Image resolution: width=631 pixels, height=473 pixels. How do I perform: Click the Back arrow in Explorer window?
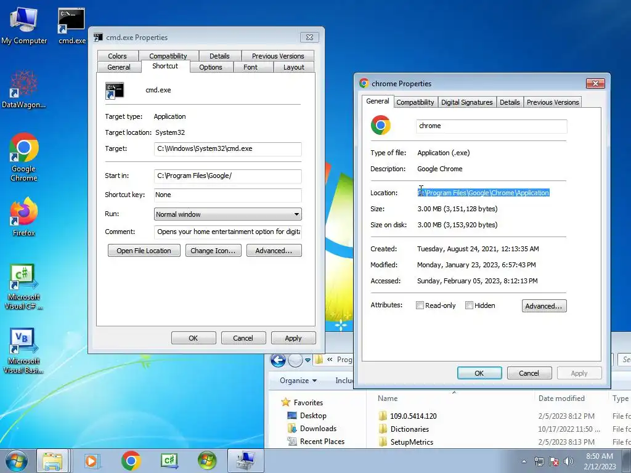[x=278, y=360]
